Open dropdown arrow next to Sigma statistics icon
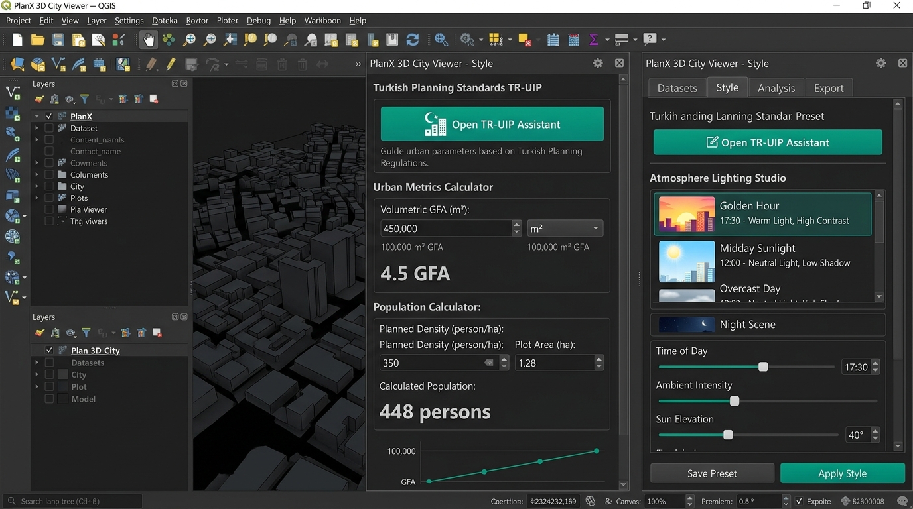The height and width of the screenshot is (509, 913). click(606, 40)
